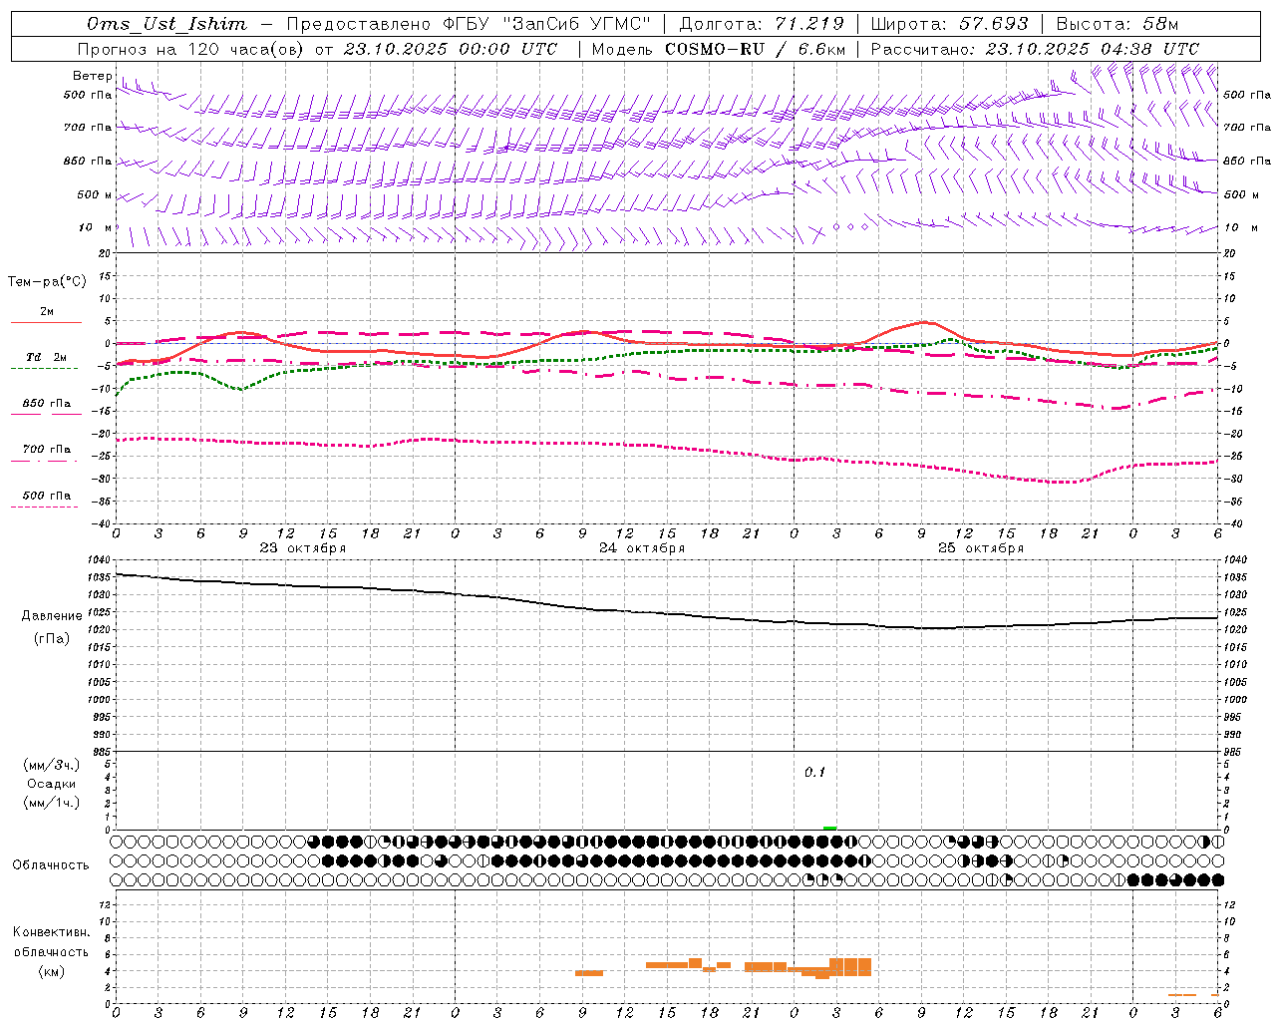Click the Давление panel label

[51, 616]
